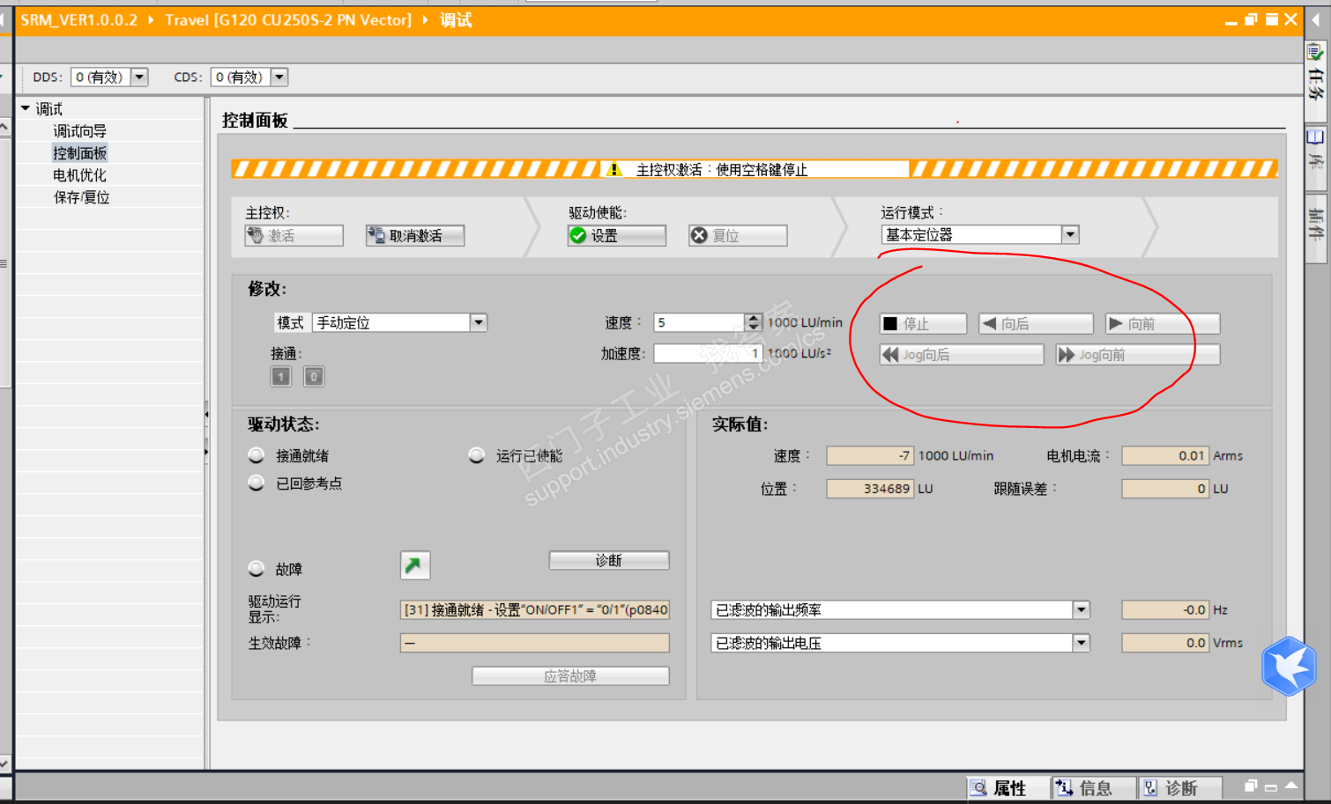Click the 复位 reset button
This screenshot has height=804, width=1331.
738,235
